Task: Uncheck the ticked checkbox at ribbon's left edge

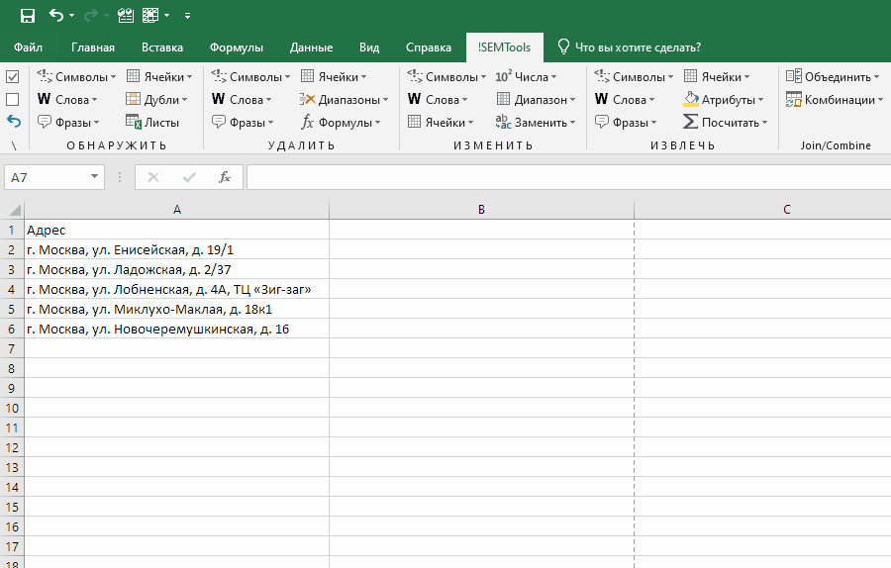Action: (x=13, y=77)
